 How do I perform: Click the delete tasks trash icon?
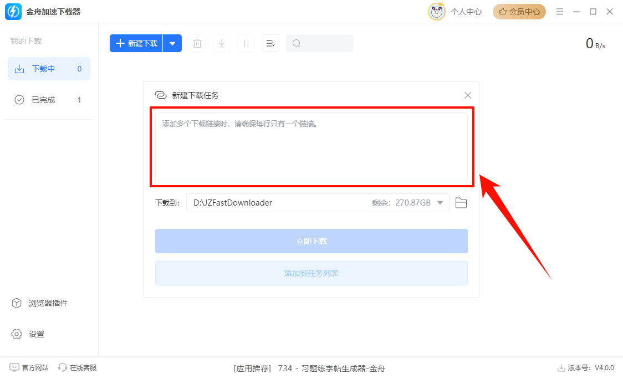click(x=197, y=43)
